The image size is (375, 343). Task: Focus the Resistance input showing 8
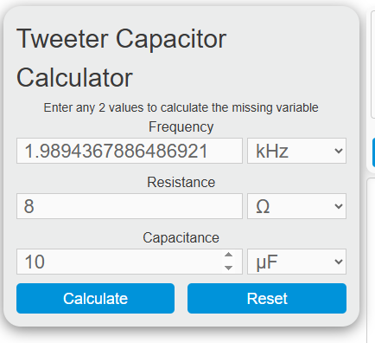click(x=130, y=206)
